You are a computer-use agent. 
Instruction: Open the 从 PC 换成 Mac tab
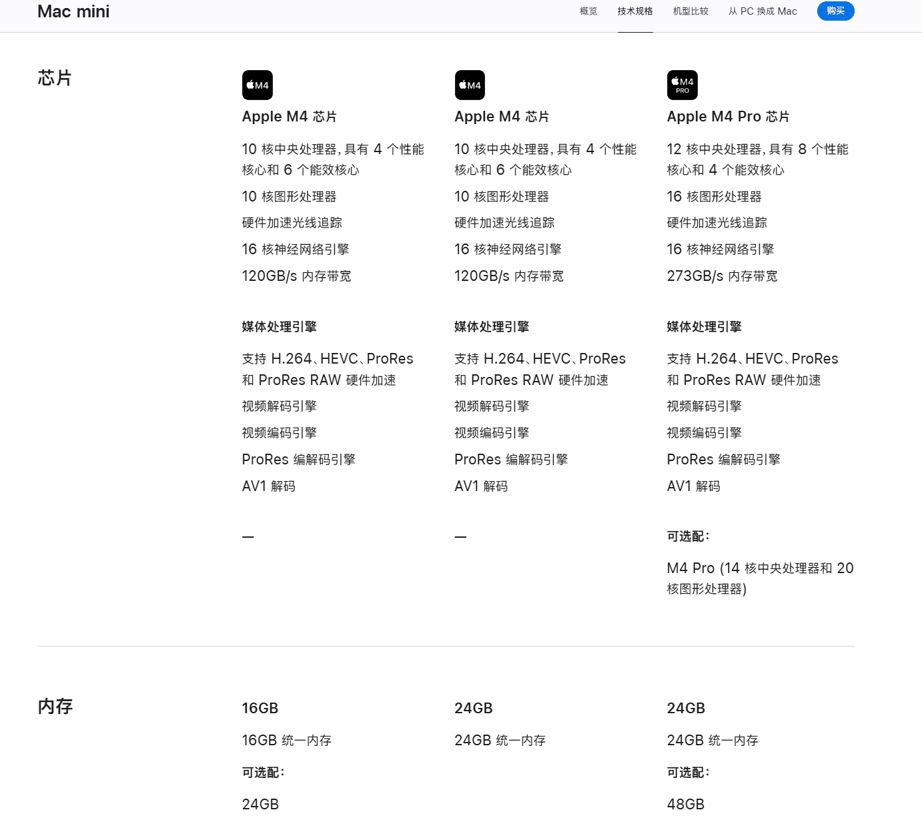click(763, 11)
